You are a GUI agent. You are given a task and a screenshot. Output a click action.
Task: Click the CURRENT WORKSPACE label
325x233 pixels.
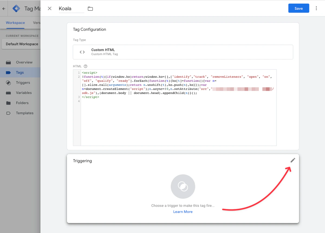click(22, 36)
